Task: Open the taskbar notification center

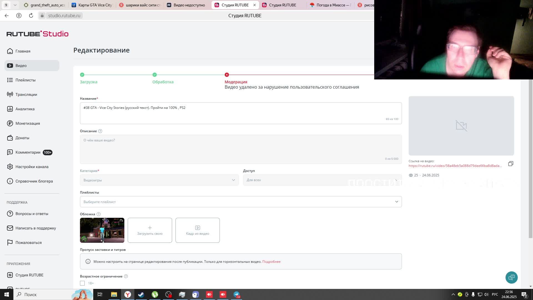Action: [x=524, y=294]
